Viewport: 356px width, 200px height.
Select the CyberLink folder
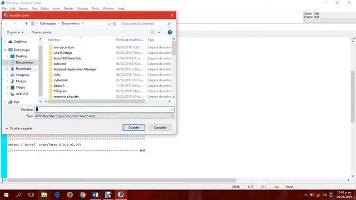click(61, 80)
